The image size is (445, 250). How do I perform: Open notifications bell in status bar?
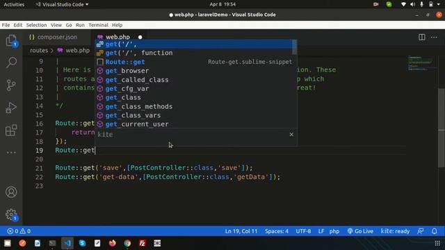pos(434,231)
